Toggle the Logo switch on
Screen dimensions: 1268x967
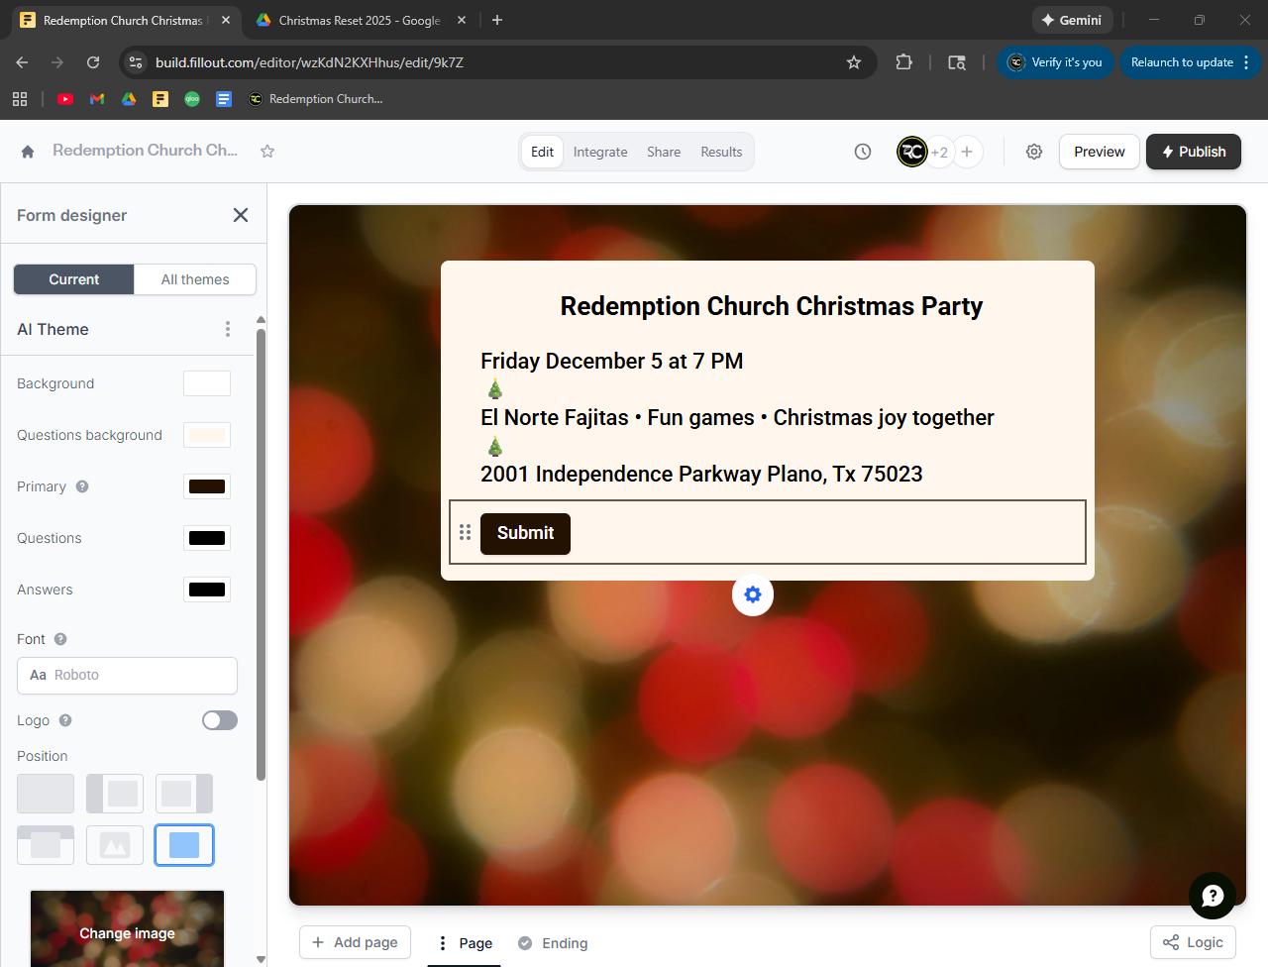[x=219, y=720]
